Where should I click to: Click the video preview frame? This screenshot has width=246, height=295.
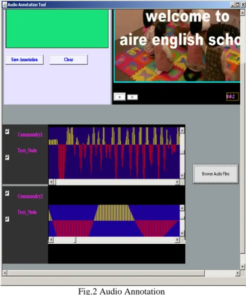(x=177, y=46)
